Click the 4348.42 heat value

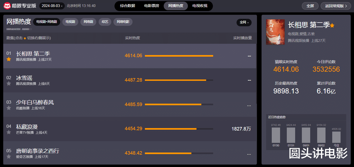(x=133, y=153)
